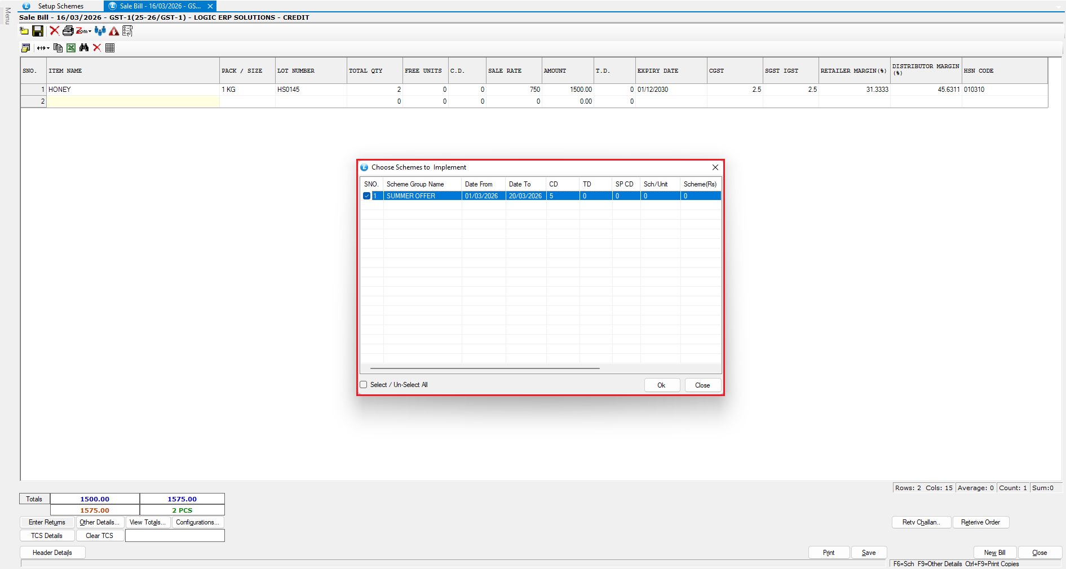Switch to the Setup Schemes tab
Viewport: 1066px width, 569px height.
coord(60,6)
